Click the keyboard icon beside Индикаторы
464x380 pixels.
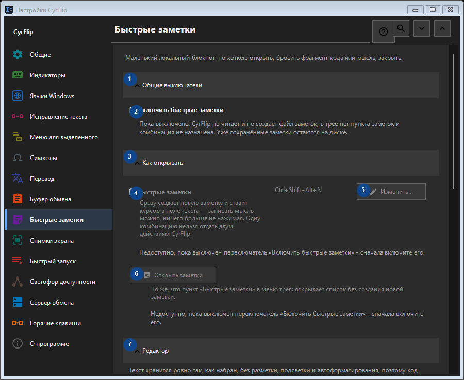pos(18,75)
